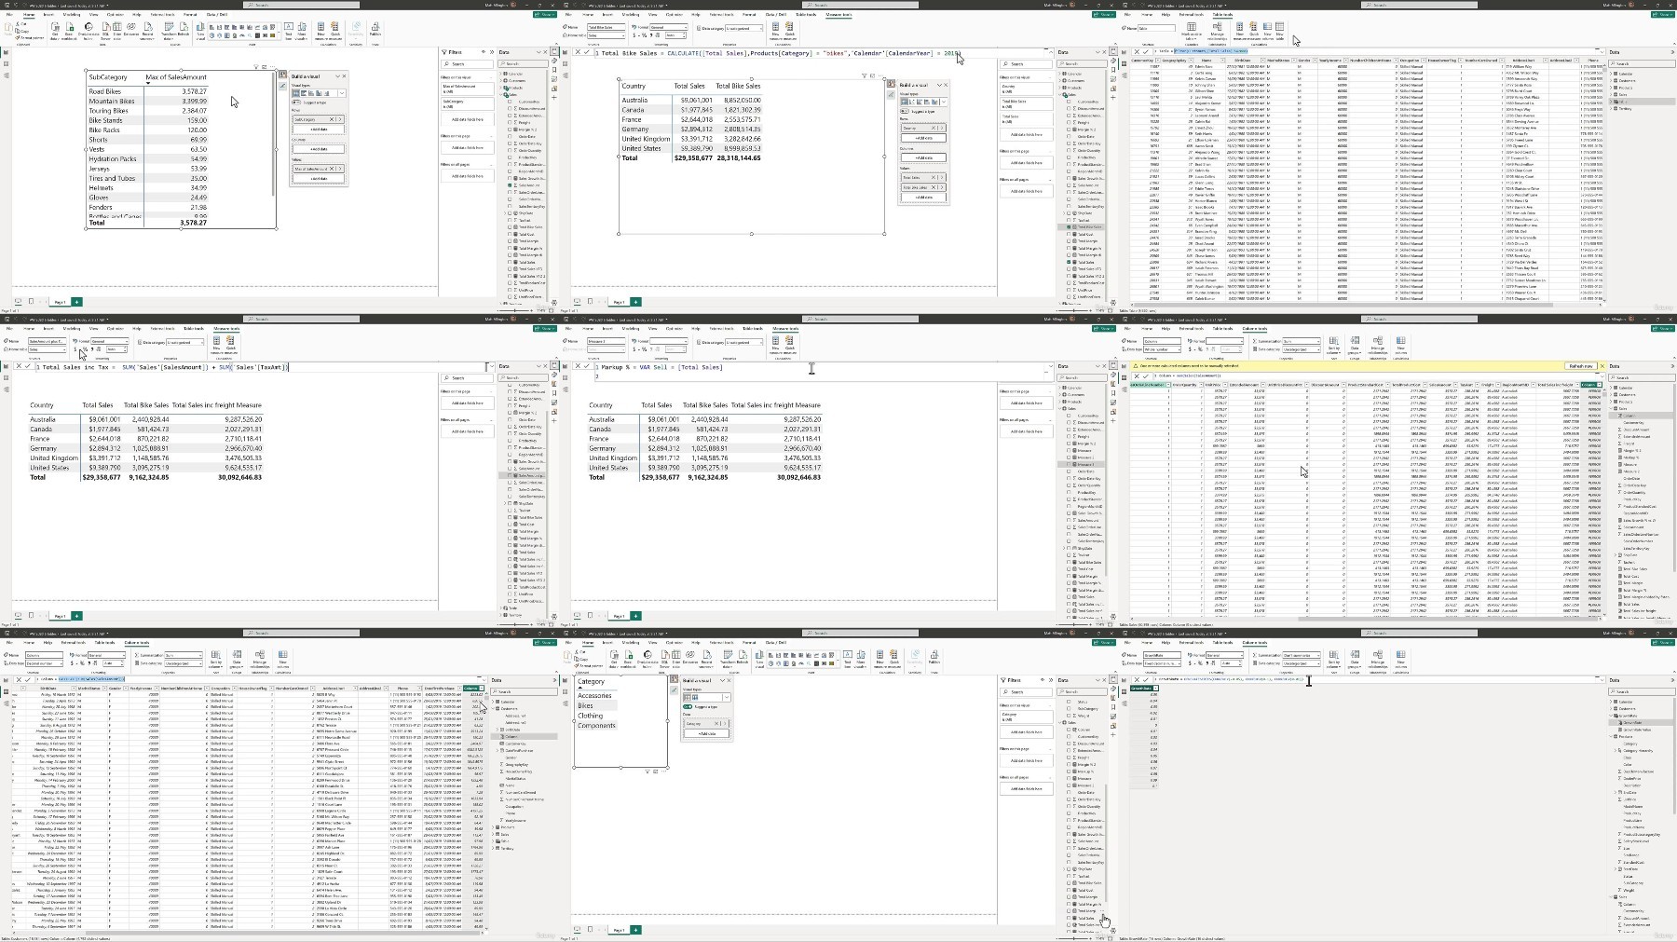
Task: Cancel the Total Bike Sales formula edit
Action: [x=577, y=53]
